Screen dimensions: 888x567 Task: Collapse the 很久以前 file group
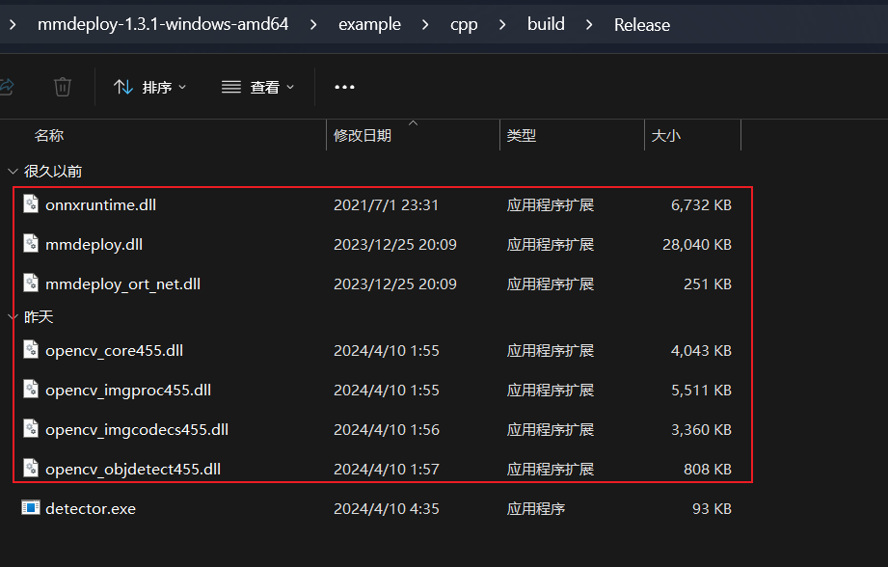click(12, 170)
